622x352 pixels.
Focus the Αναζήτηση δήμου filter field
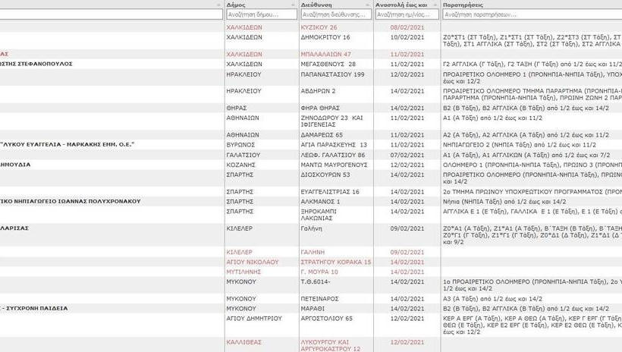click(x=261, y=14)
